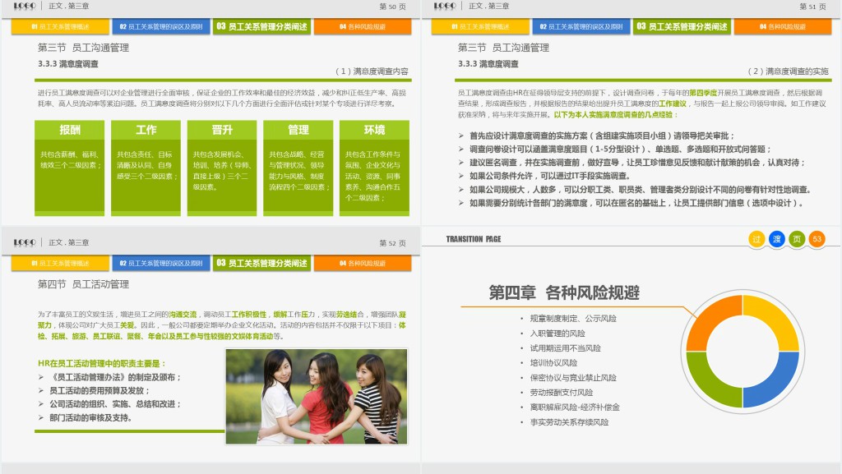This screenshot has height=474, width=842.
Task: Click 3.3.3 满意度调查 subheading on page 51 slide
Action: click(488, 64)
